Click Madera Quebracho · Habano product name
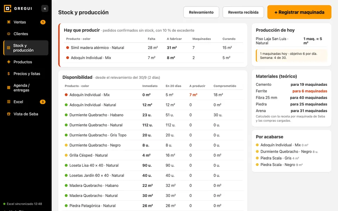 (94, 185)
